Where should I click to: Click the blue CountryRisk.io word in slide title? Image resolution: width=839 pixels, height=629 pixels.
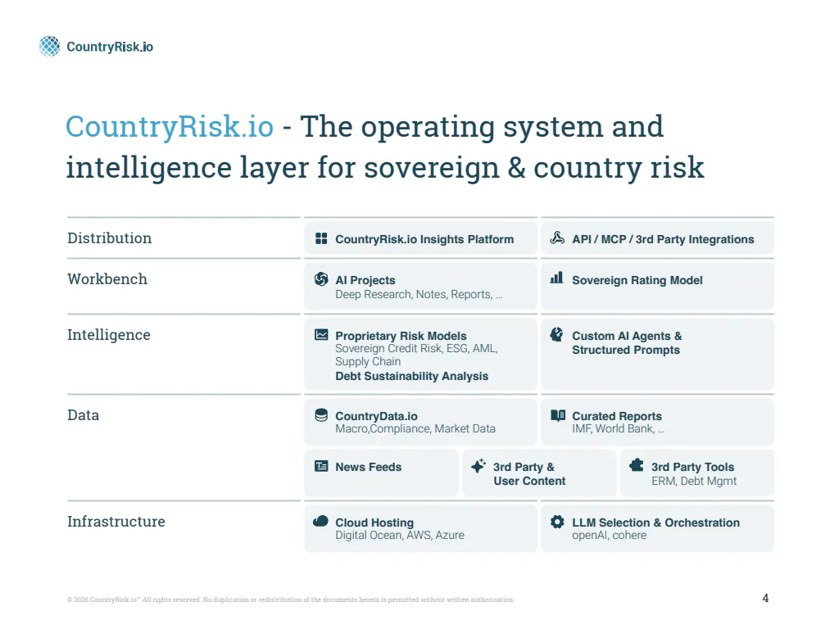[x=170, y=127]
